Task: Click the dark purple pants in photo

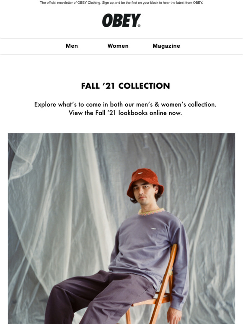Action: tap(99, 298)
